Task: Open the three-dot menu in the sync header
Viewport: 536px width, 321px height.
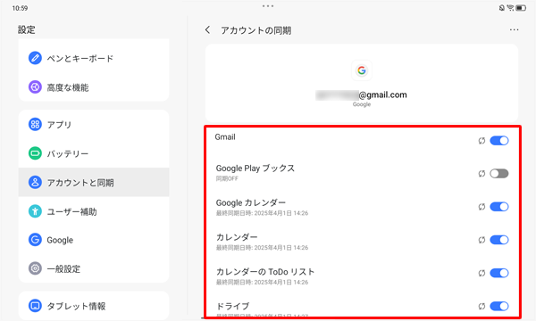Action: 514,29
